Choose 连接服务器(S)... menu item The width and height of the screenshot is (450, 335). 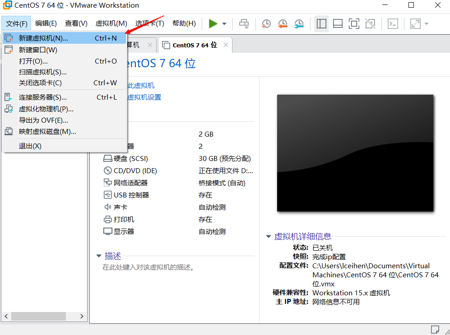65,97
